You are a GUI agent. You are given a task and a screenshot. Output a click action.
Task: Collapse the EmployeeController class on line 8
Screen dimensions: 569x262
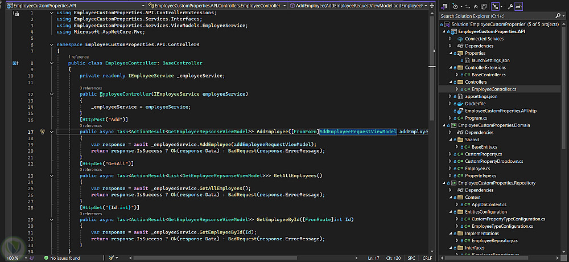52,63
